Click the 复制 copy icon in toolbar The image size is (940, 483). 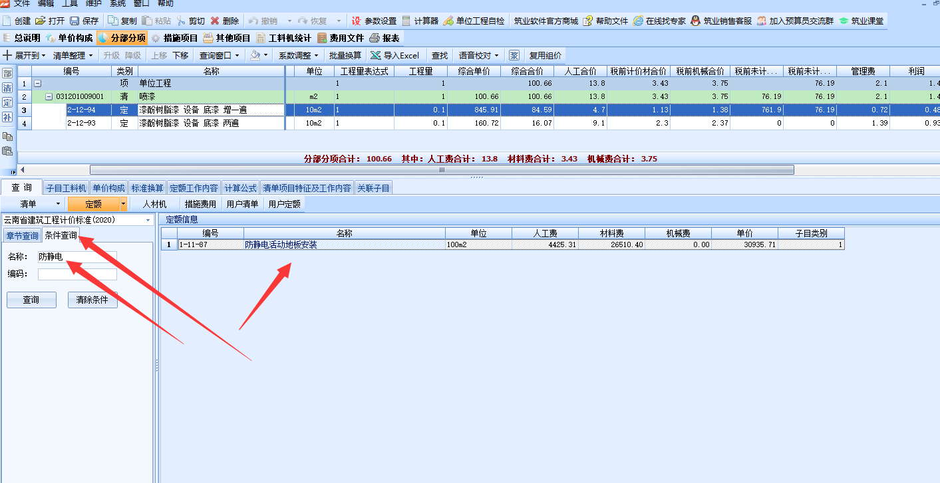click(x=113, y=21)
